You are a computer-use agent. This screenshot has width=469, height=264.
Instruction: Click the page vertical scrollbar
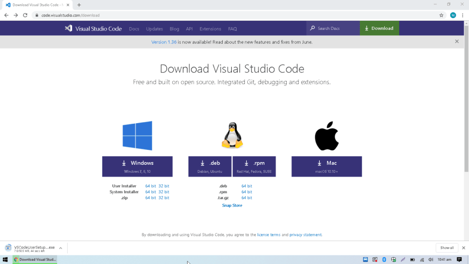point(466,99)
